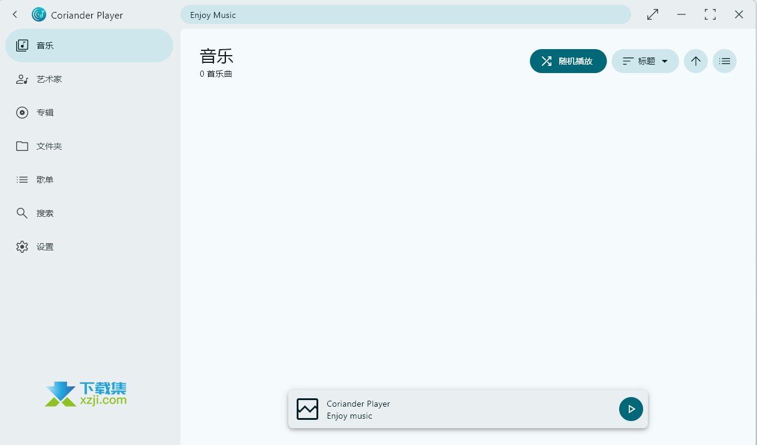Click the Coriander Player now-playing title
This screenshot has width=757, height=445.
pos(358,404)
